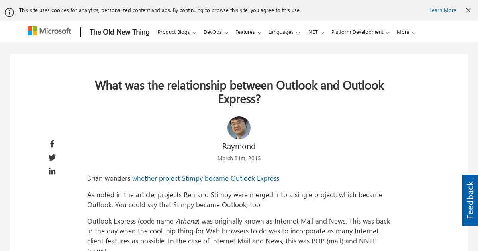Click the author name Raymond
Viewport: 478px width, 251px height.
coord(239,146)
